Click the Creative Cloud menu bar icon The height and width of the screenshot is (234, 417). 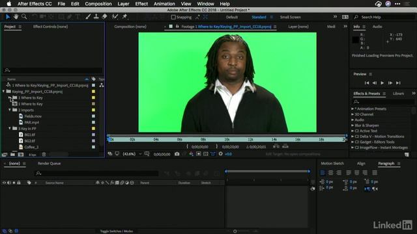point(378,4)
